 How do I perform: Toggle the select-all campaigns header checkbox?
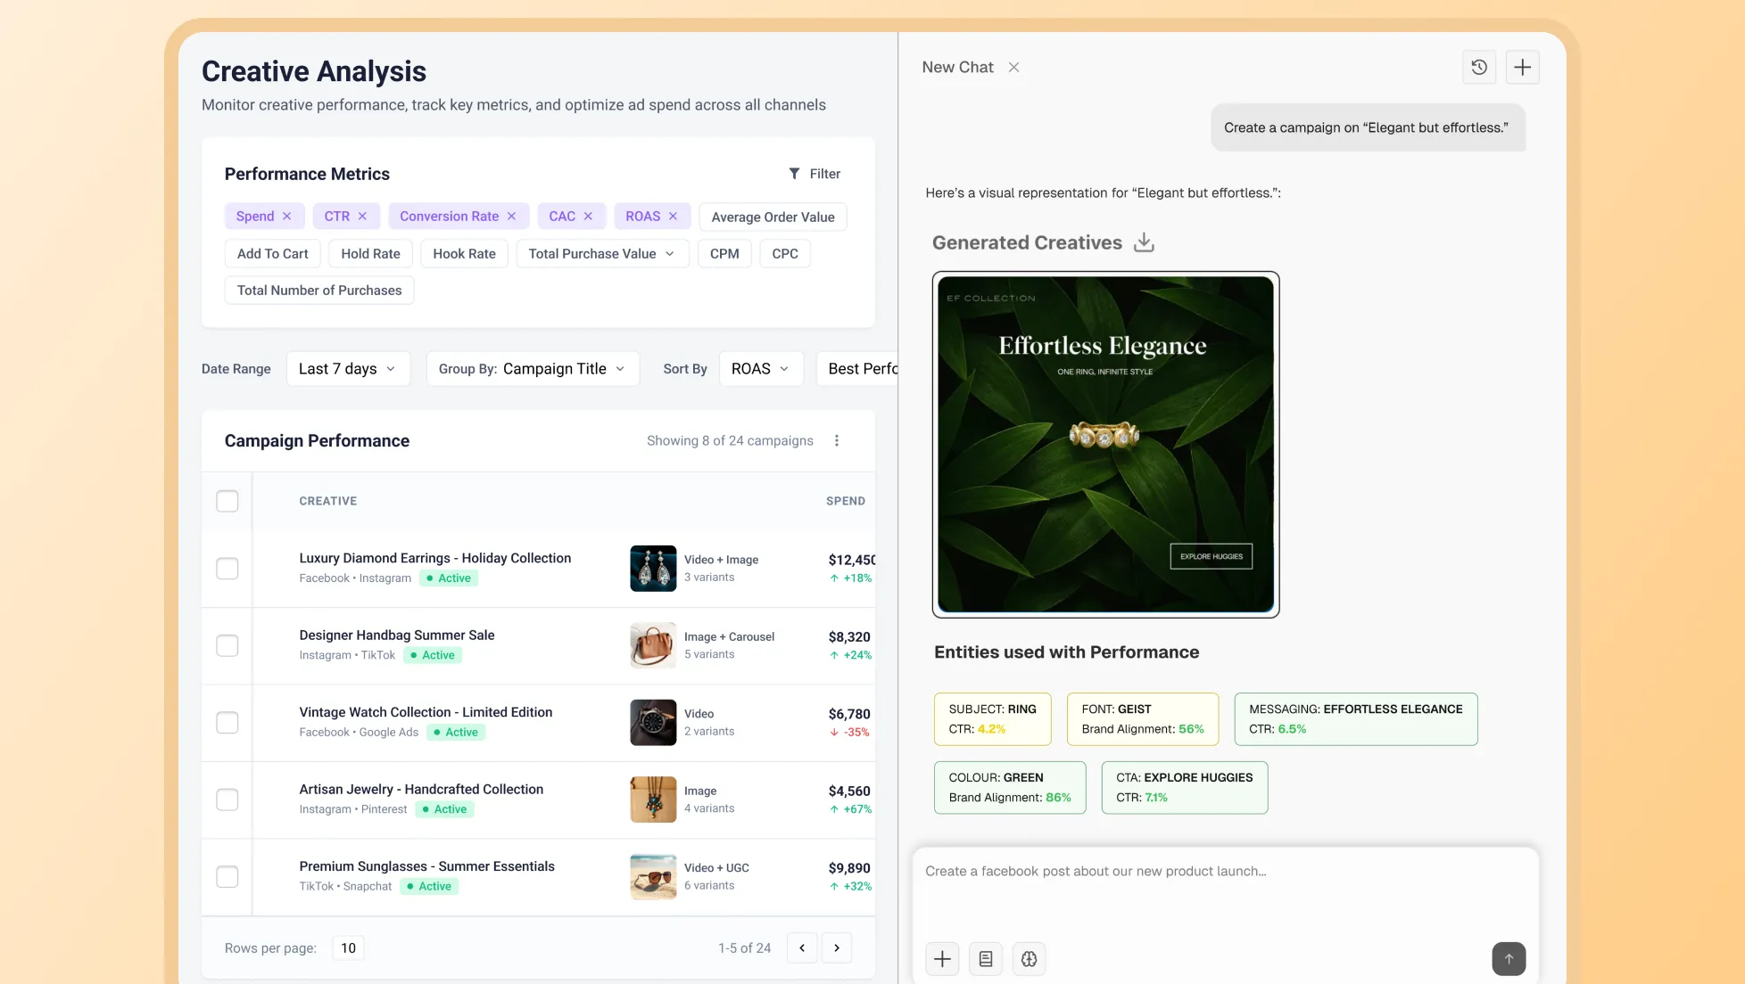[x=227, y=501]
